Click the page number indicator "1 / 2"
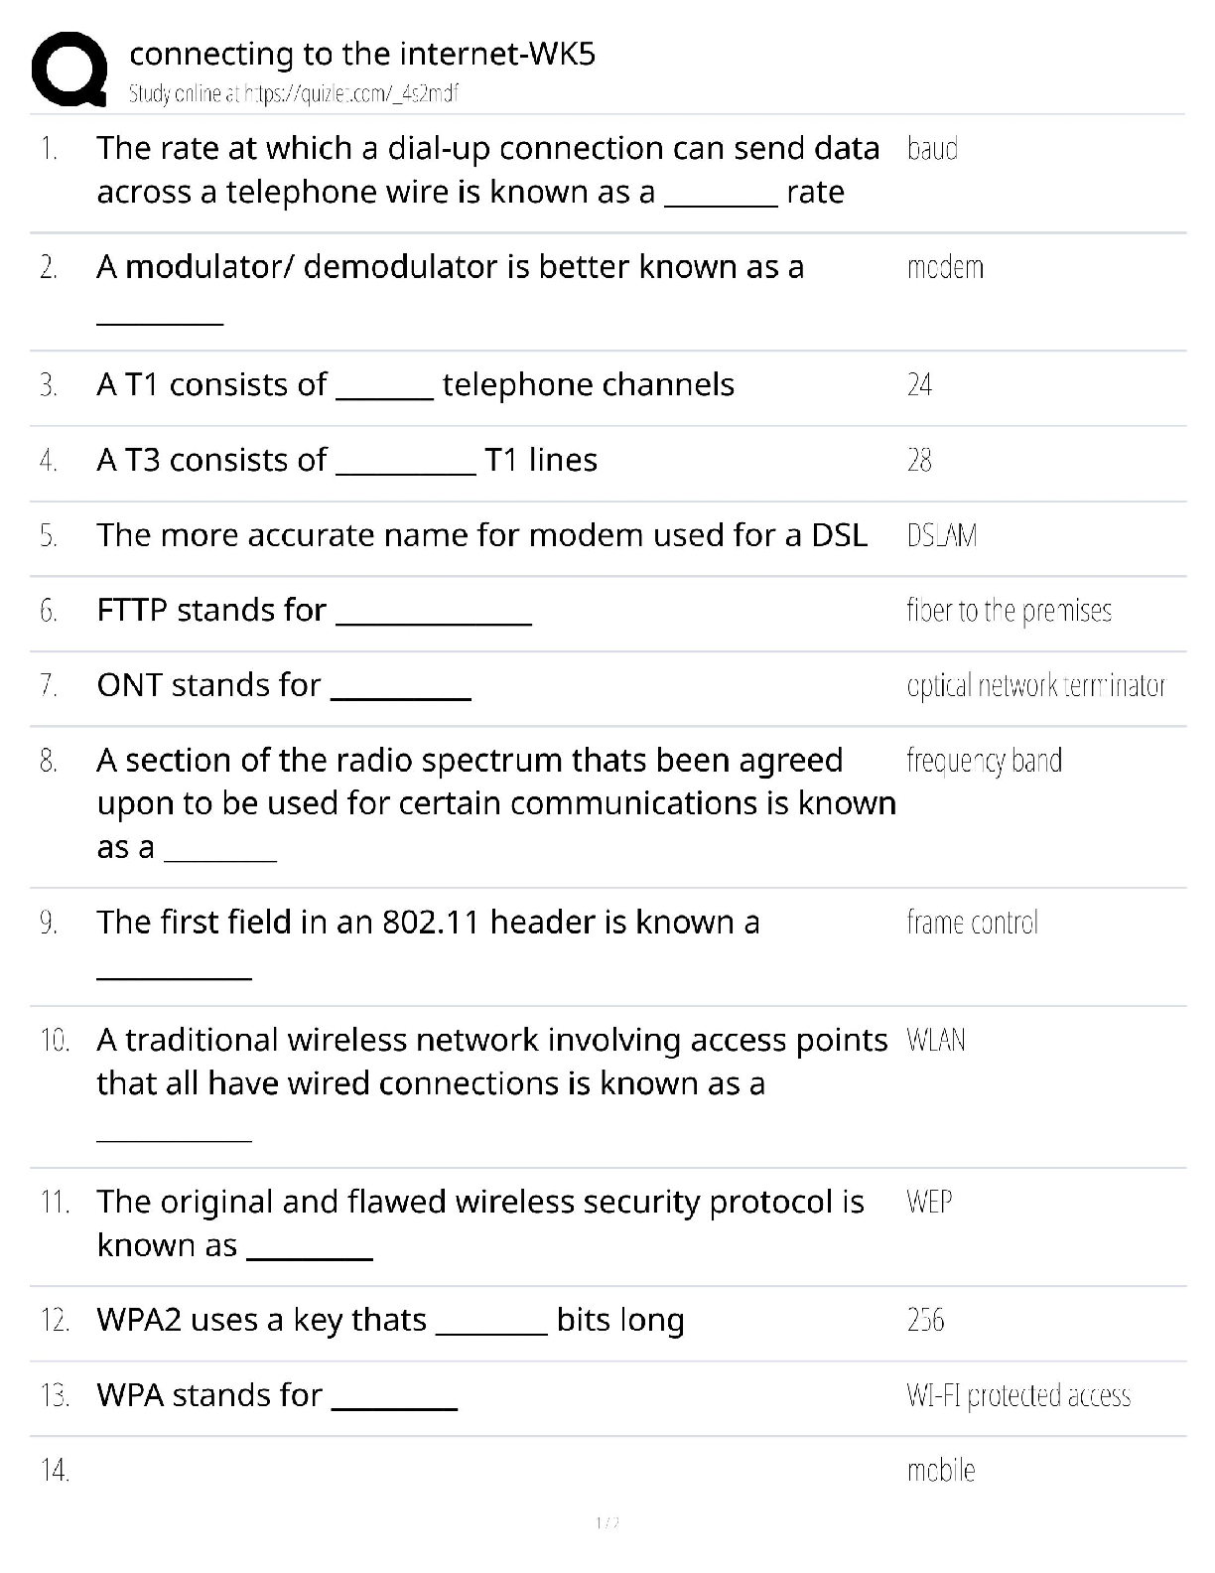The width and height of the screenshot is (1215, 1573). click(607, 1522)
